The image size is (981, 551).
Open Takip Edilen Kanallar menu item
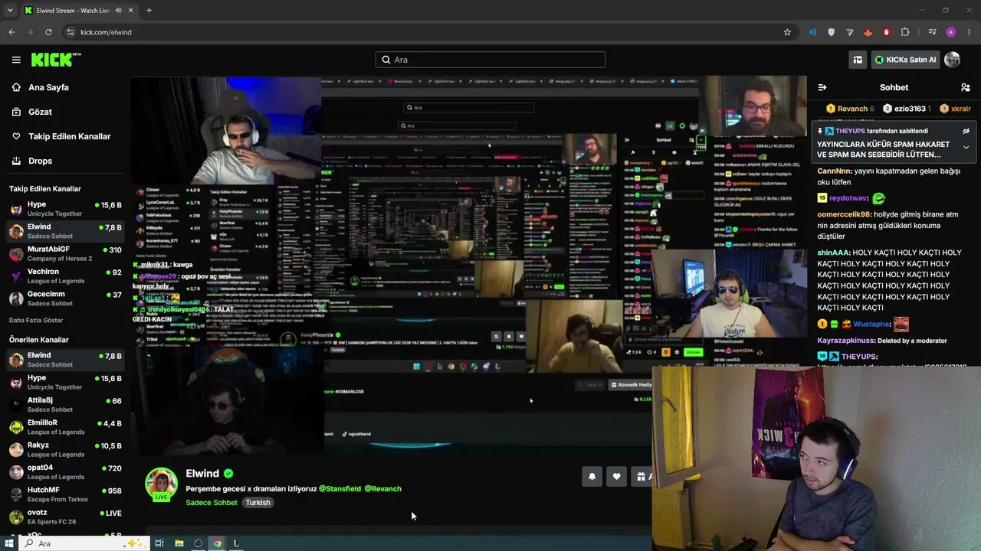pos(69,136)
